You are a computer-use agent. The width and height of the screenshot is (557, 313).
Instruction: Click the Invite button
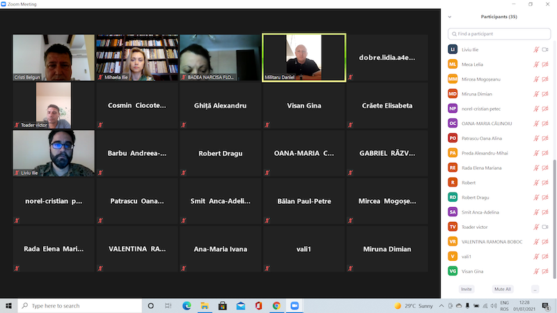(466, 289)
